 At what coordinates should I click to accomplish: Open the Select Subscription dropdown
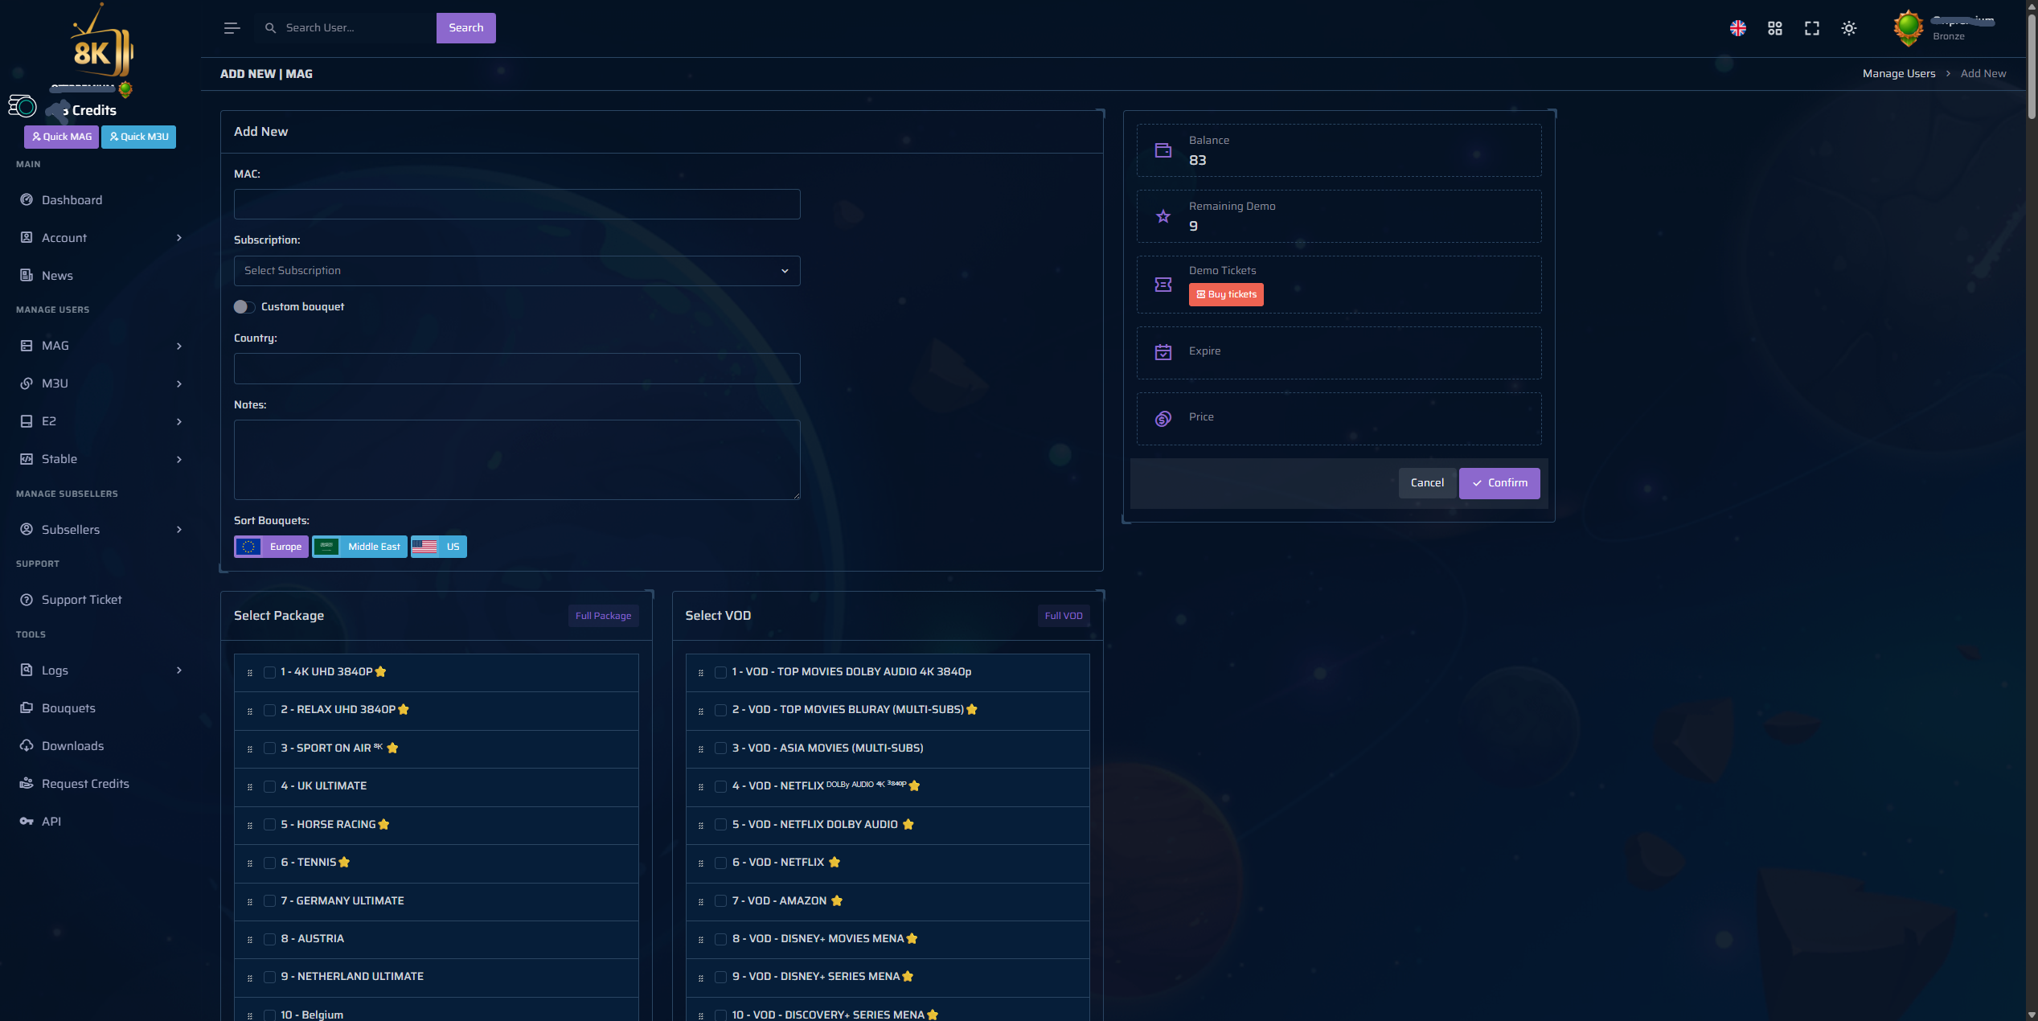[516, 271]
